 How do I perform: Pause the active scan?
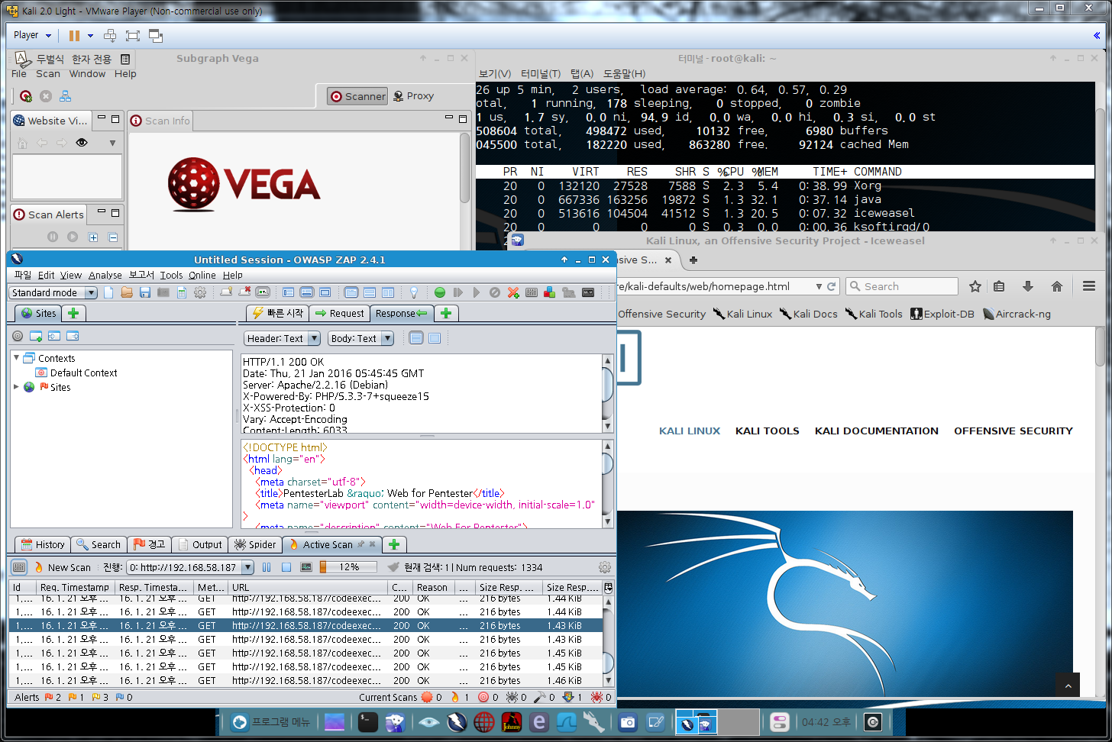tap(267, 567)
